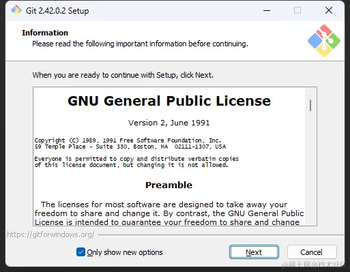Click the Version 2, June 1991 line

point(169,123)
